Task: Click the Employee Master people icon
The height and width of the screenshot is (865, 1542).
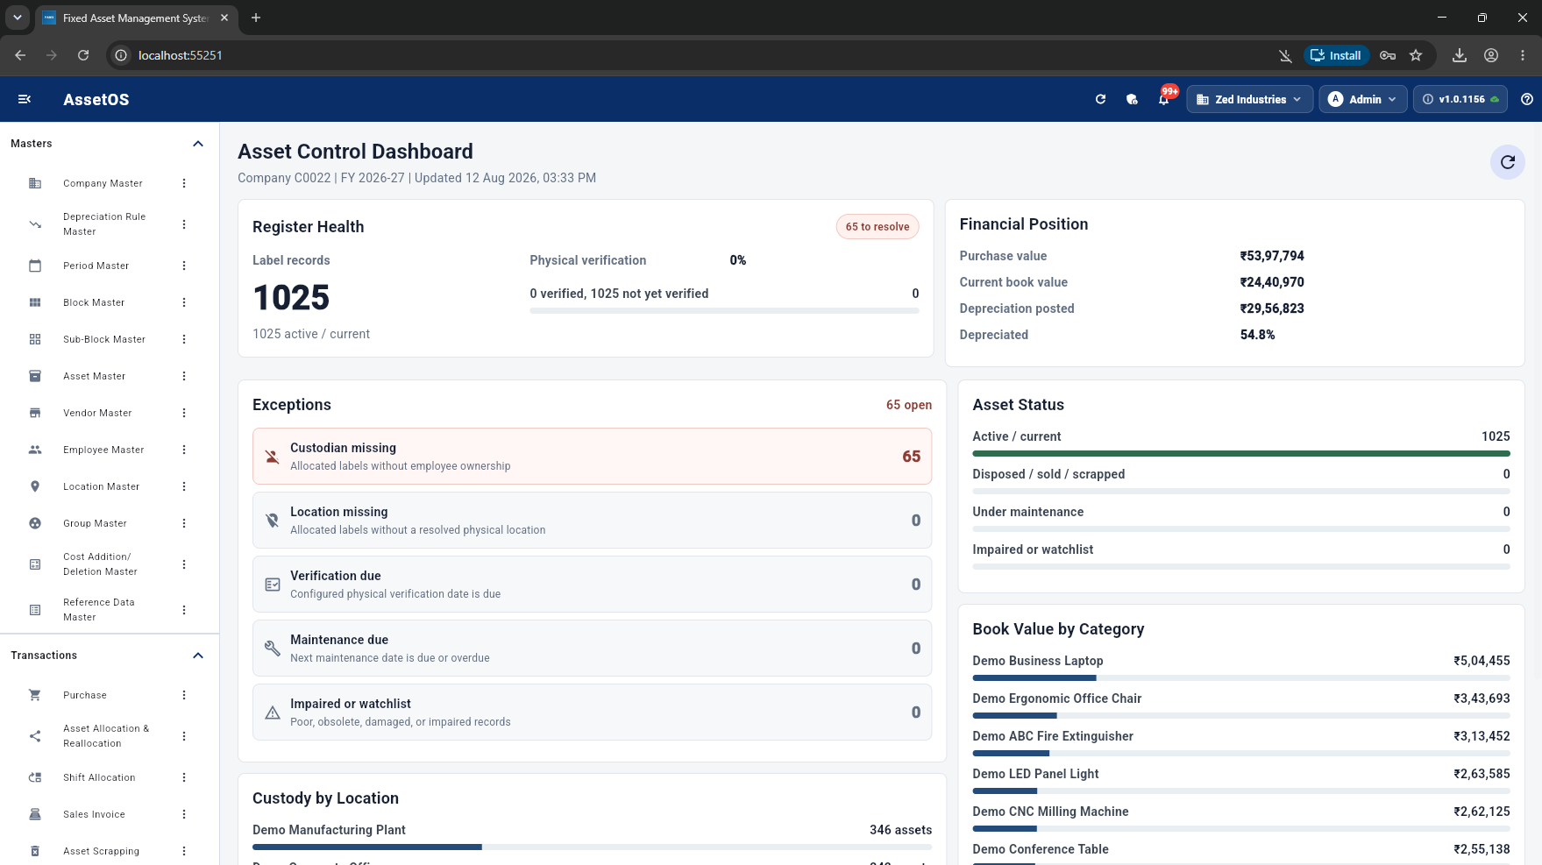Action: pos(35,450)
